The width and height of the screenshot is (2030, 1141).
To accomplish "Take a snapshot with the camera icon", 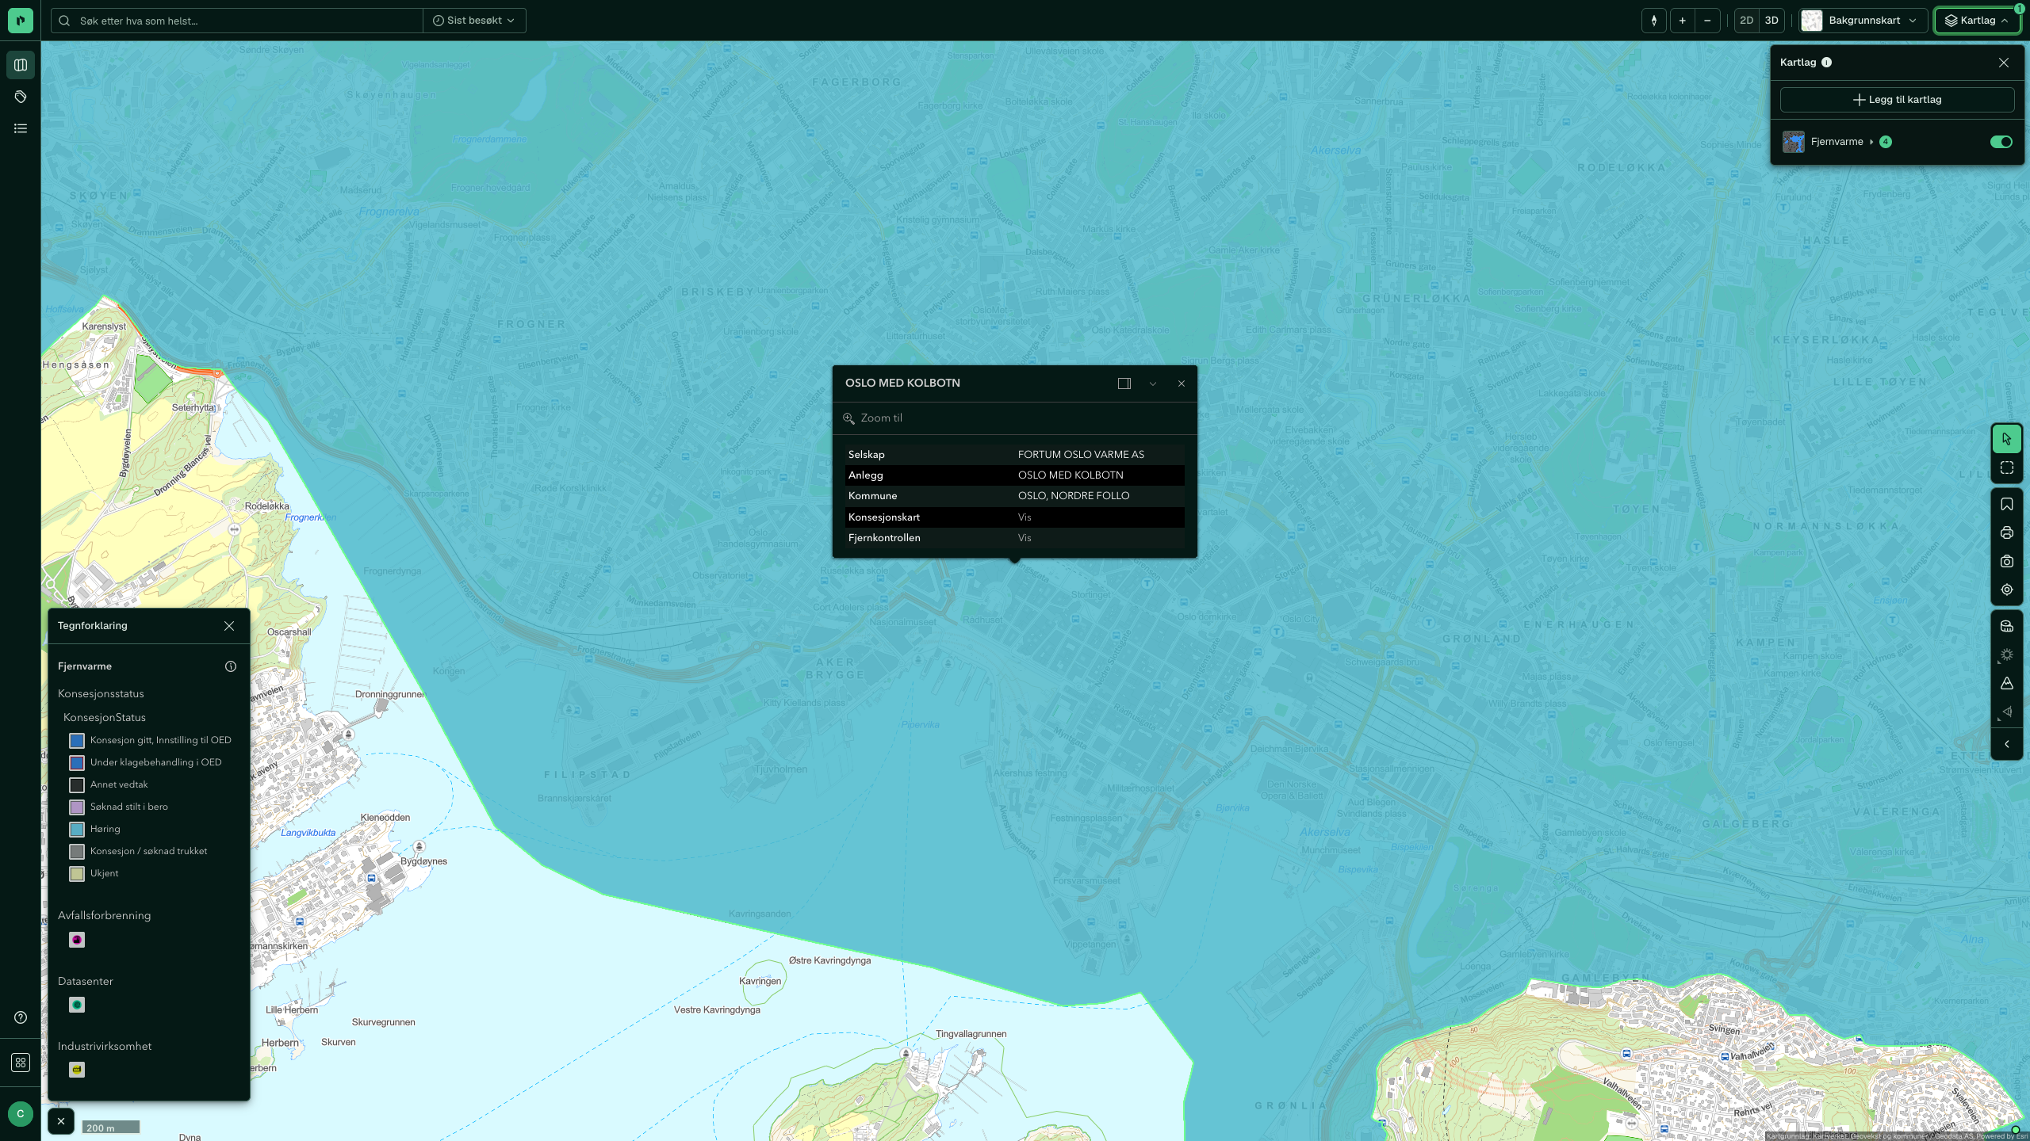I will tap(2006, 561).
